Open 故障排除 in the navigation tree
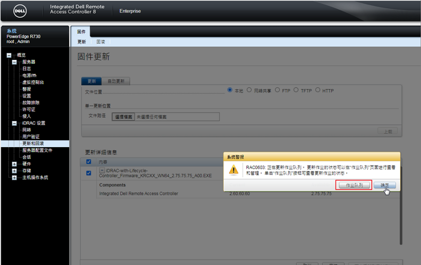 pyautogui.click(x=31, y=103)
